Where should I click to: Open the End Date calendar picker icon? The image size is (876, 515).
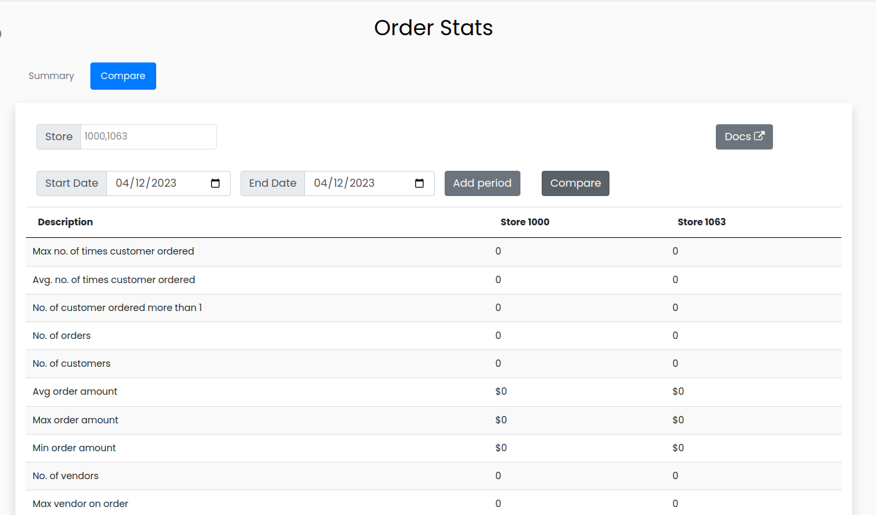(419, 183)
